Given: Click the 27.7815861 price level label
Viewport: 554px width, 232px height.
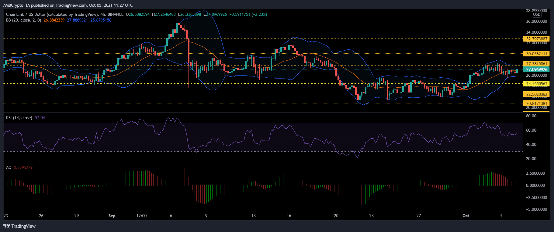Looking at the screenshot, I should point(536,64).
